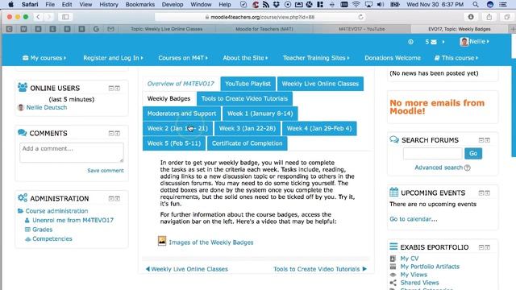The width and height of the screenshot is (516, 290).
Task: Expand the This course menu
Action: pos(456,58)
